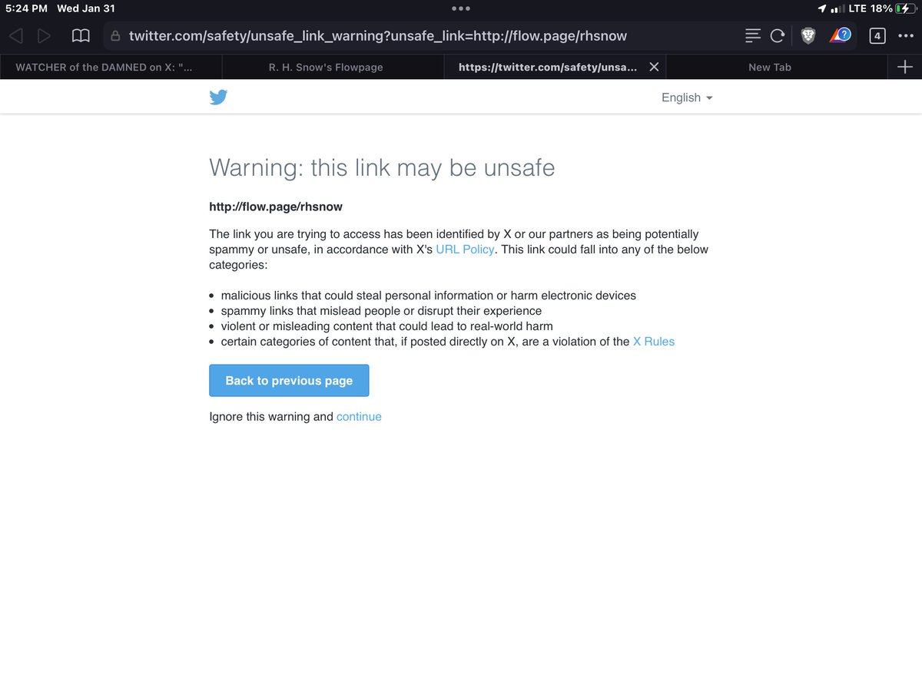Tap the multitasking three dots at top
Viewport: 922px width, 691px height.
pyautogui.click(x=461, y=8)
